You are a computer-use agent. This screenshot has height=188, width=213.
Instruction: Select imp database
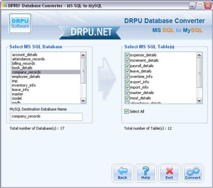click(46, 81)
